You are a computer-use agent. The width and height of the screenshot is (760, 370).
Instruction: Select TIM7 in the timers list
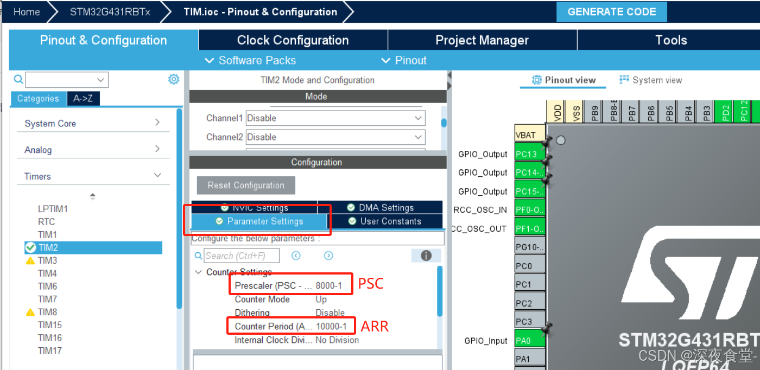coord(47,299)
